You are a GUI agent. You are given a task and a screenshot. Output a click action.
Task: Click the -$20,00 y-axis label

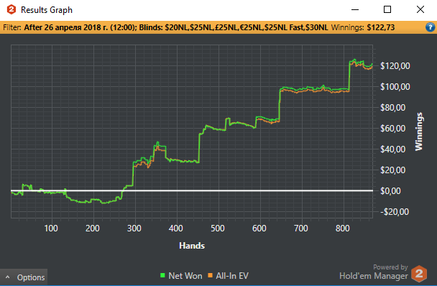coord(395,212)
